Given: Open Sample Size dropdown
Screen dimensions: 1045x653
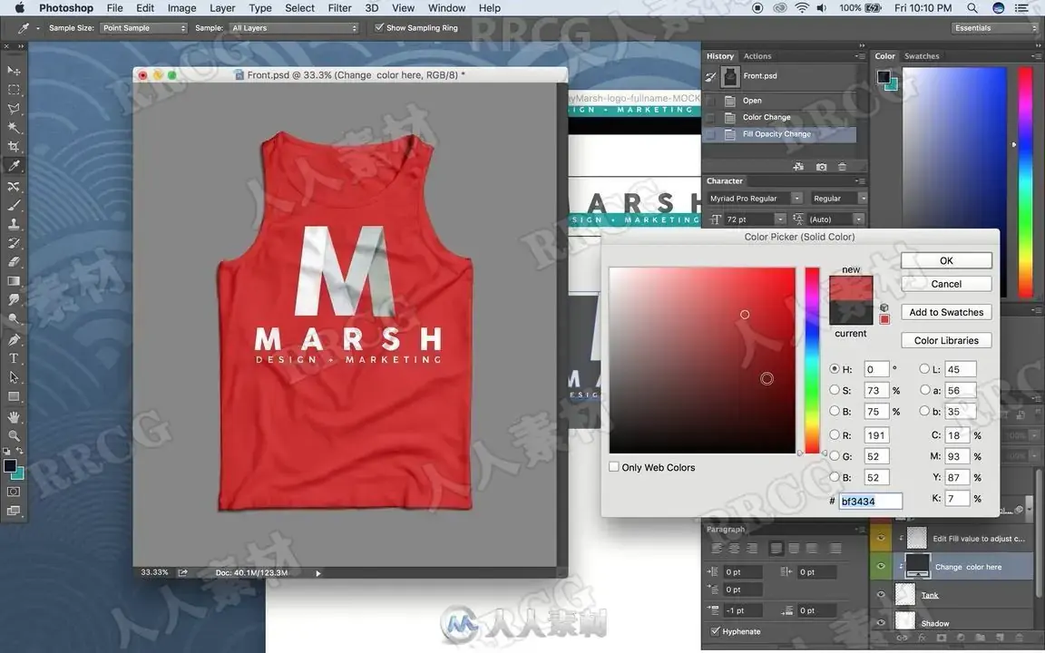Looking at the screenshot, I should pos(143,28).
